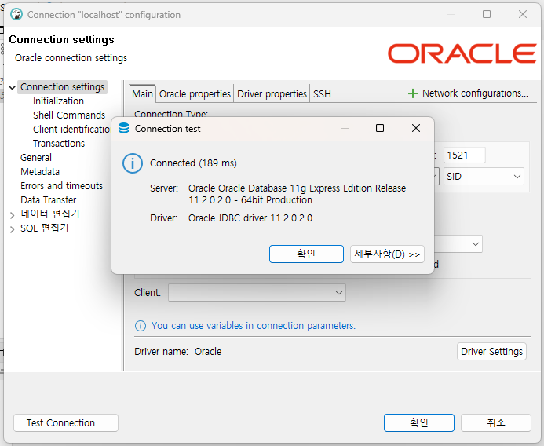Expand the SQL 편집기 tree node
Image resolution: width=544 pixels, height=446 pixels.
pos(12,229)
